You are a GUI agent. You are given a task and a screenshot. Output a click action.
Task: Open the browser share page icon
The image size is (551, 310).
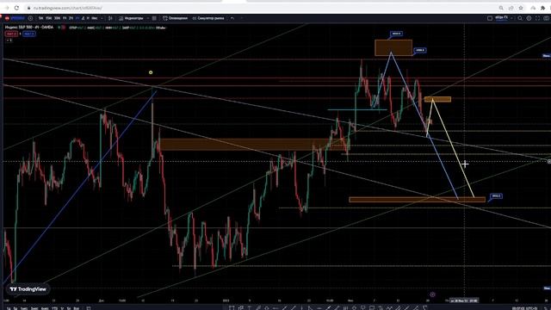pos(511,8)
